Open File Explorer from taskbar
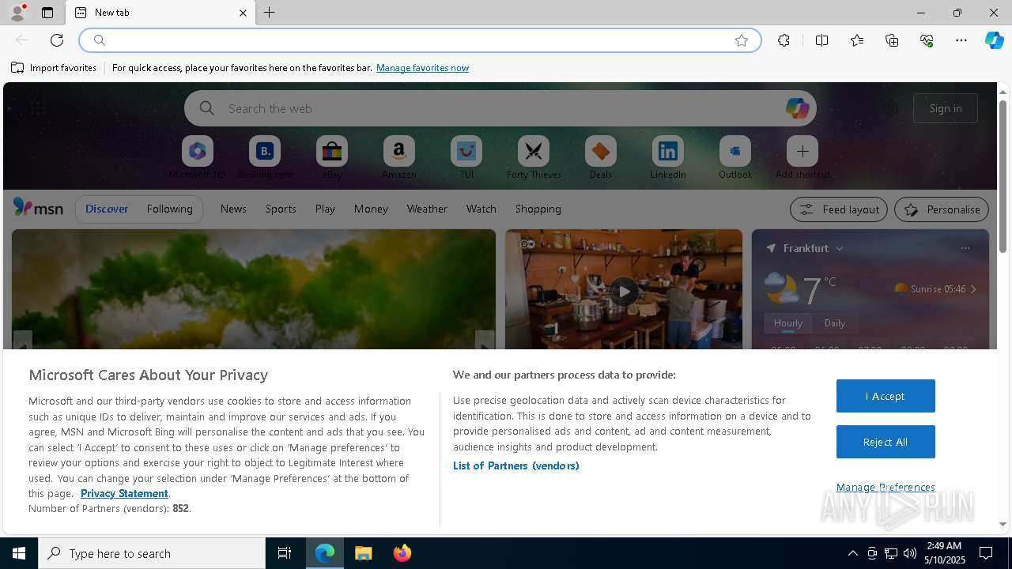 coord(364,553)
